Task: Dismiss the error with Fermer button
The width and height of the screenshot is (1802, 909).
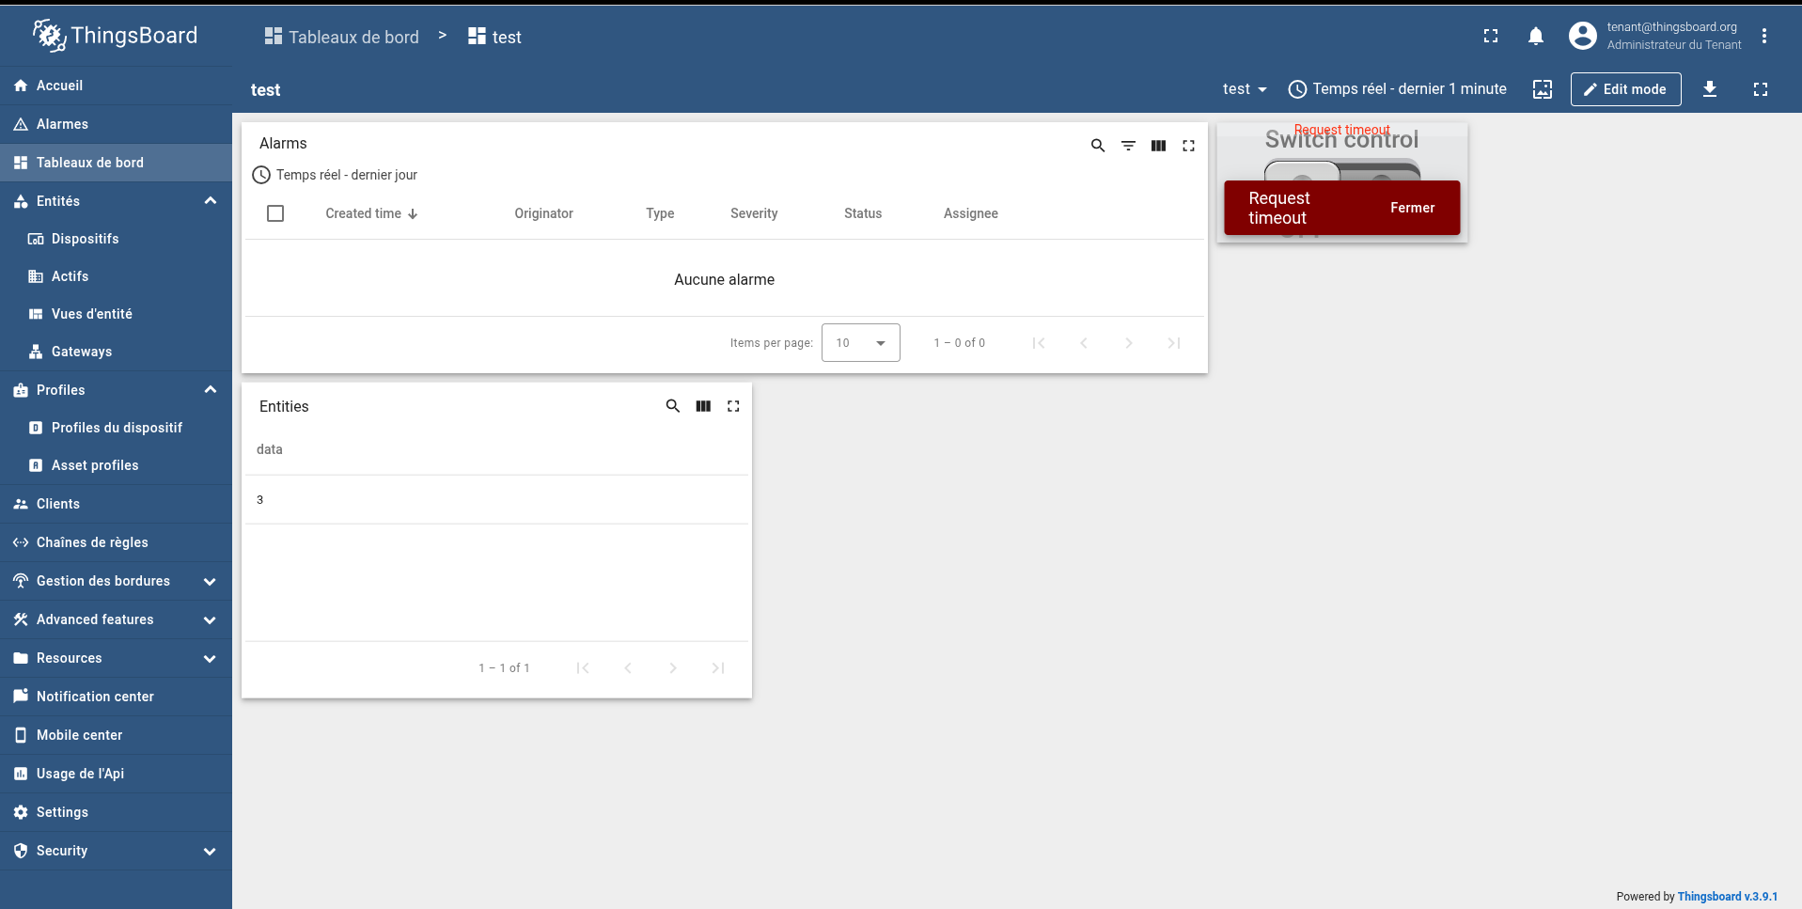Action: [x=1412, y=208]
